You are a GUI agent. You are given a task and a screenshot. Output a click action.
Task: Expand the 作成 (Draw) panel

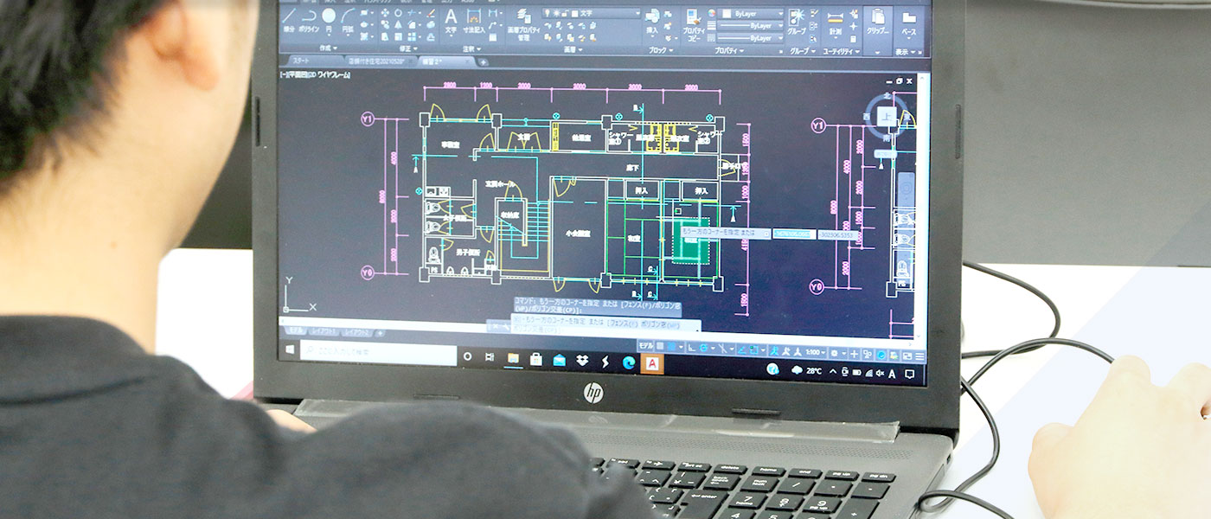(x=329, y=48)
